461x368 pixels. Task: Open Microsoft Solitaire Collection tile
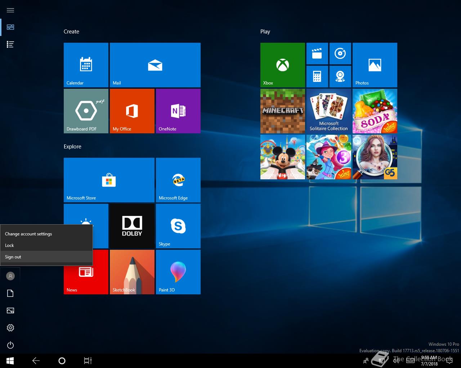click(329, 111)
